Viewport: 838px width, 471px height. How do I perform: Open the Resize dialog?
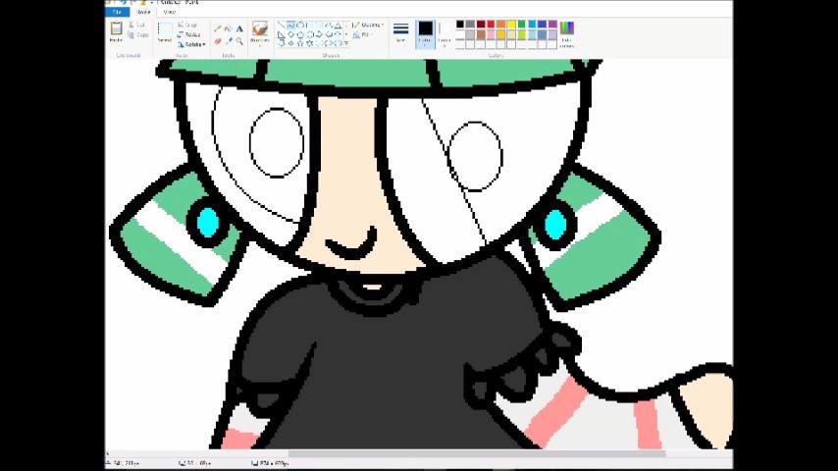coord(189,34)
